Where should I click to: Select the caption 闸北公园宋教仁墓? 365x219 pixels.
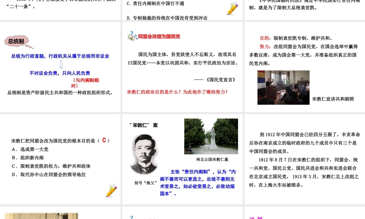(212, 160)
